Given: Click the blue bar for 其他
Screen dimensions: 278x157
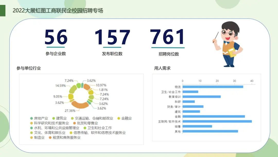Looking at the screenshot, I should point(211,131).
